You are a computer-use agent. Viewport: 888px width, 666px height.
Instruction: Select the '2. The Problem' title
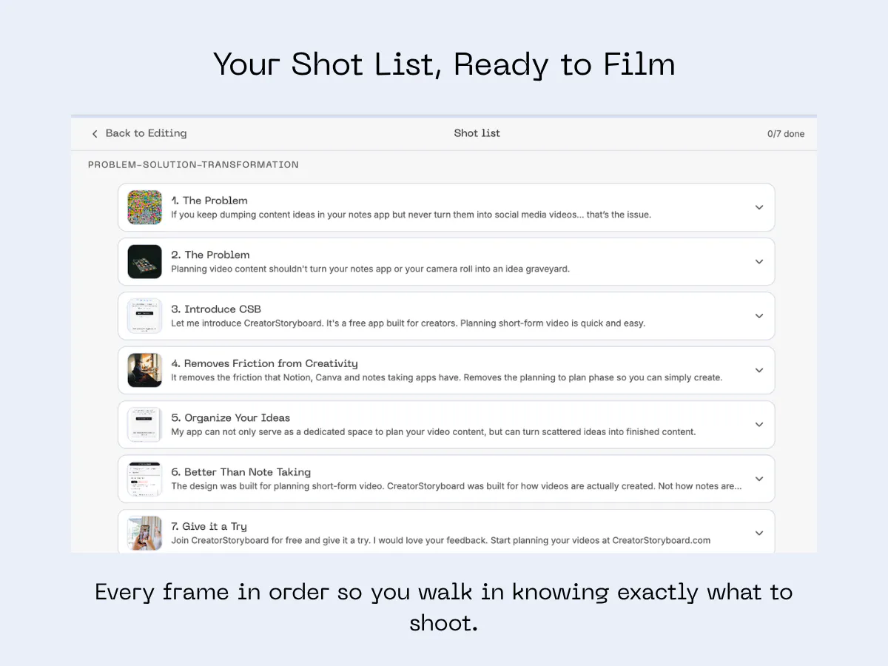pos(210,255)
